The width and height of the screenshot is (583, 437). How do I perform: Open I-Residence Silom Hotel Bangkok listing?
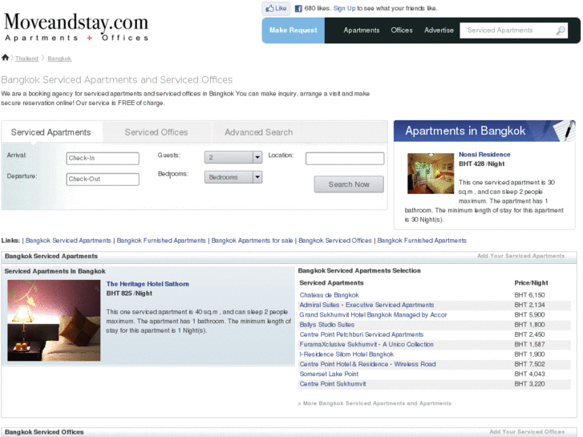coord(346,354)
